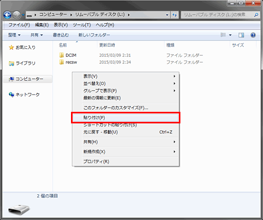The height and width of the screenshot is (220, 263).
Task: Open the 共有 toolbar dropdown
Action: [x=36, y=35]
